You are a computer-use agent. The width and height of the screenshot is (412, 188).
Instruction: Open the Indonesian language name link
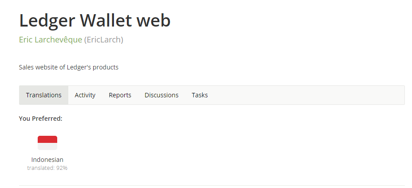[x=47, y=159]
